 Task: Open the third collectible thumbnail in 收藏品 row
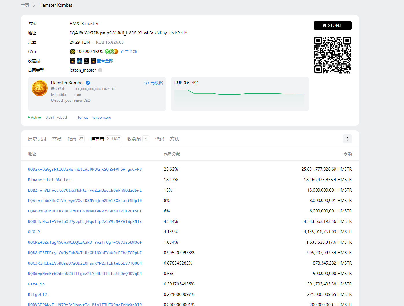click(x=86, y=61)
